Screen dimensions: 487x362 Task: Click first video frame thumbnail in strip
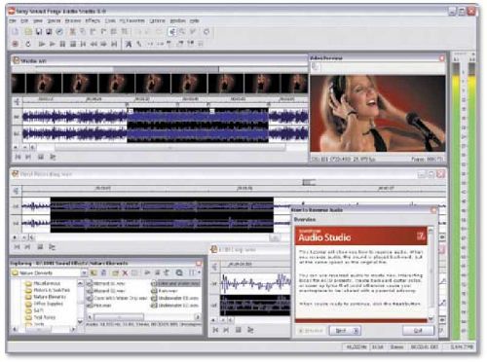click(19, 84)
